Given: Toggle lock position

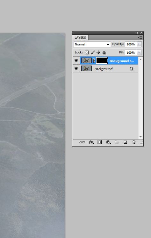Looking at the screenshot, I should 98,52.
